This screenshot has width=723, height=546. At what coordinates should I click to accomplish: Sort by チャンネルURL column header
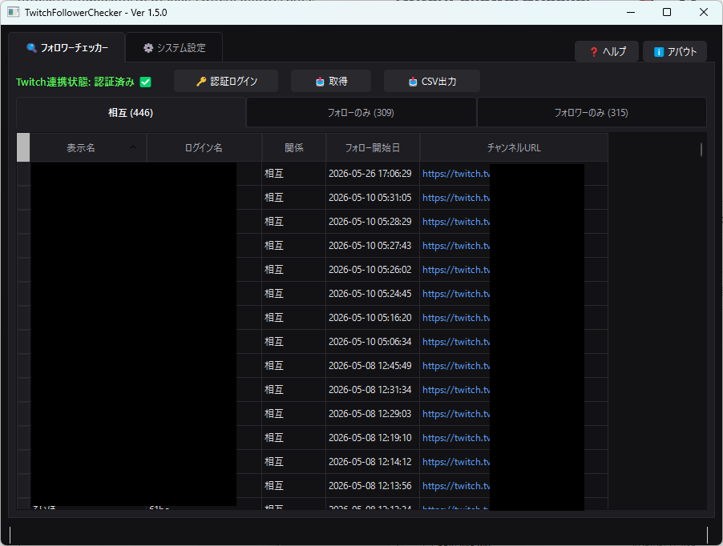[514, 148]
